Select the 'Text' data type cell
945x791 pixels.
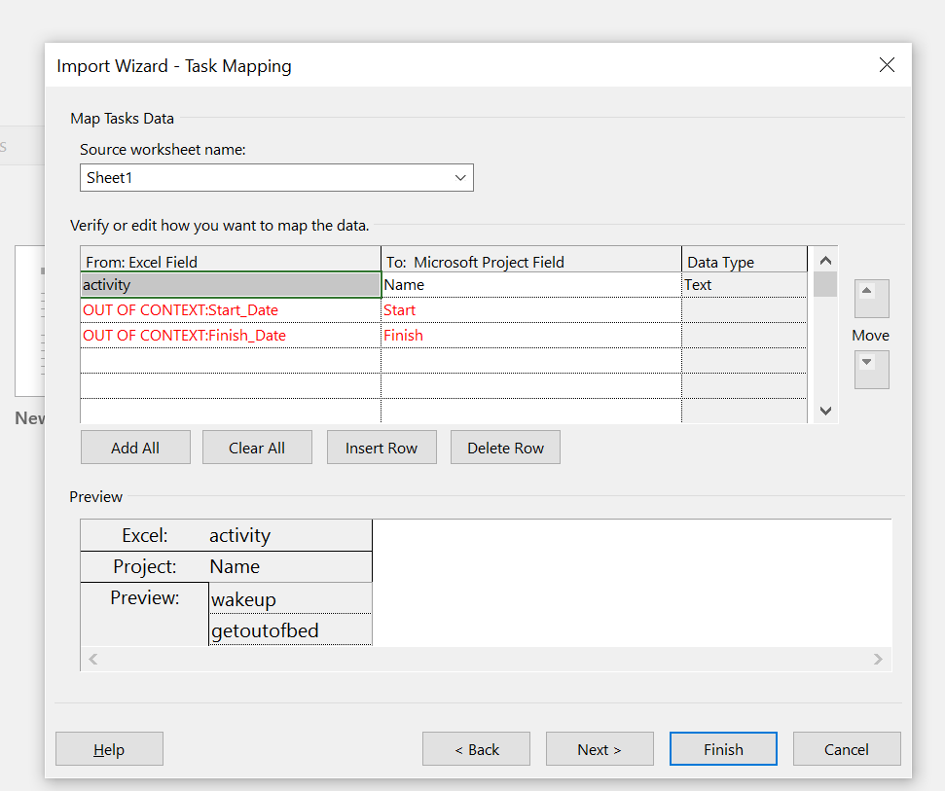pyautogui.click(x=745, y=285)
